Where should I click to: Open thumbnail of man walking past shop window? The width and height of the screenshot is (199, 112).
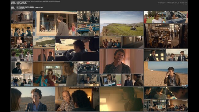55,23
